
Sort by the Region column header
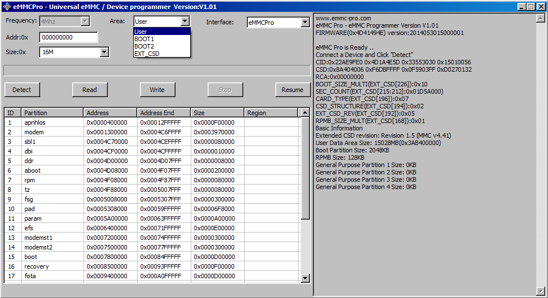tap(271, 113)
